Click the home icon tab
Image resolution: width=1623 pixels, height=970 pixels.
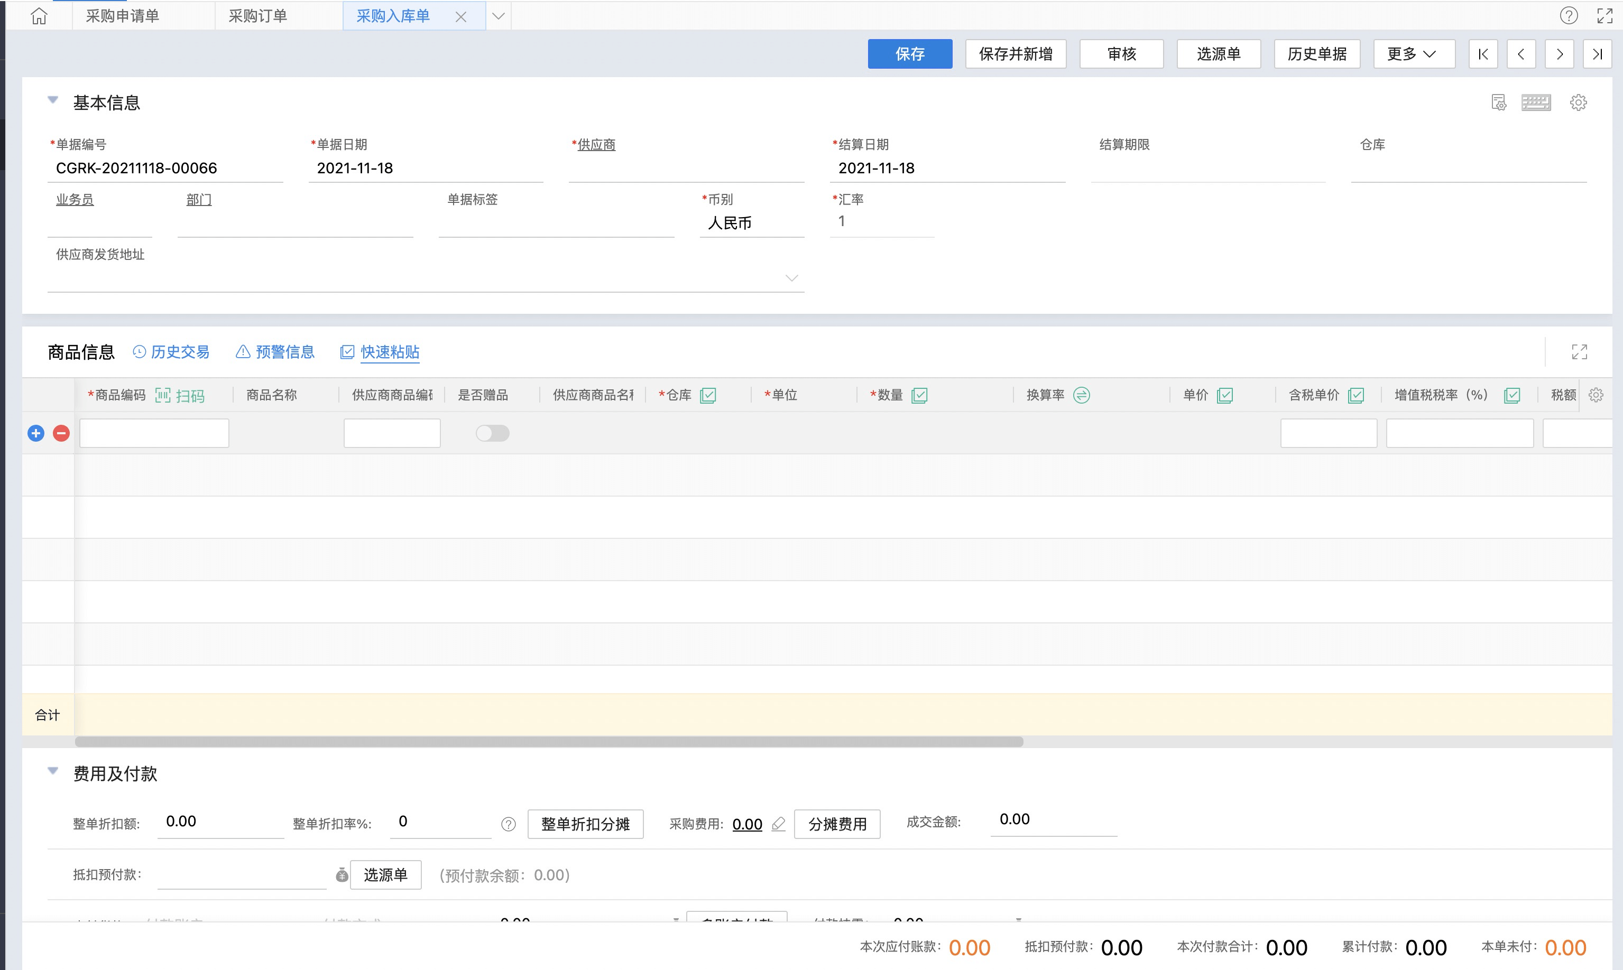click(39, 16)
